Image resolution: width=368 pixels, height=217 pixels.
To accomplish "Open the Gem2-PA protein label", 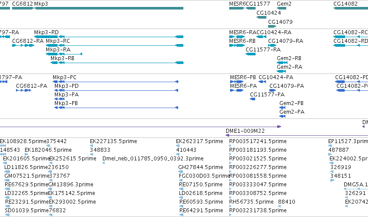I will [292, 112].
